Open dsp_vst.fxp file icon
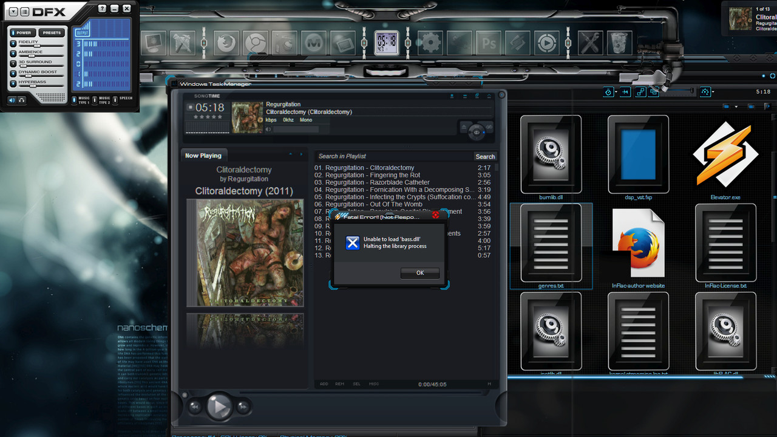 (x=638, y=153)
